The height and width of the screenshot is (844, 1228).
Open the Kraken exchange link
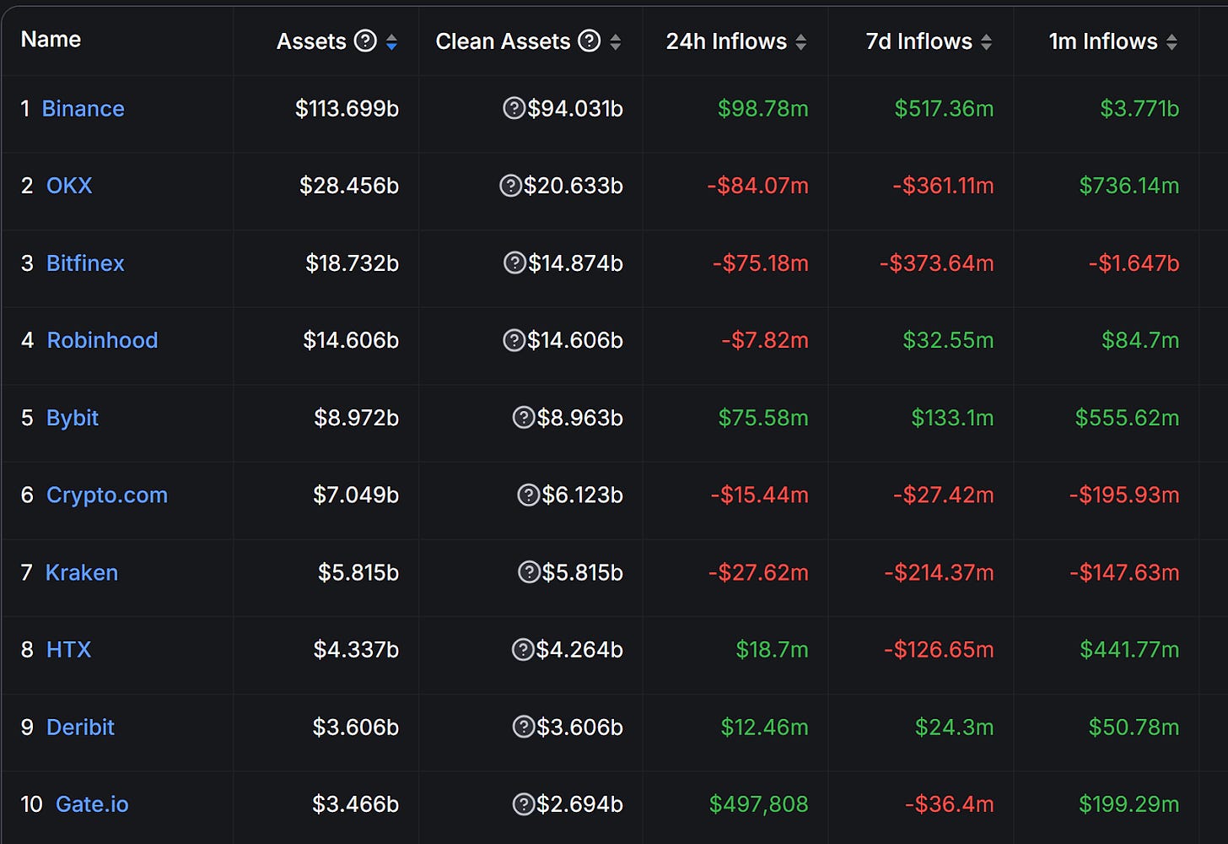point(82,572)
